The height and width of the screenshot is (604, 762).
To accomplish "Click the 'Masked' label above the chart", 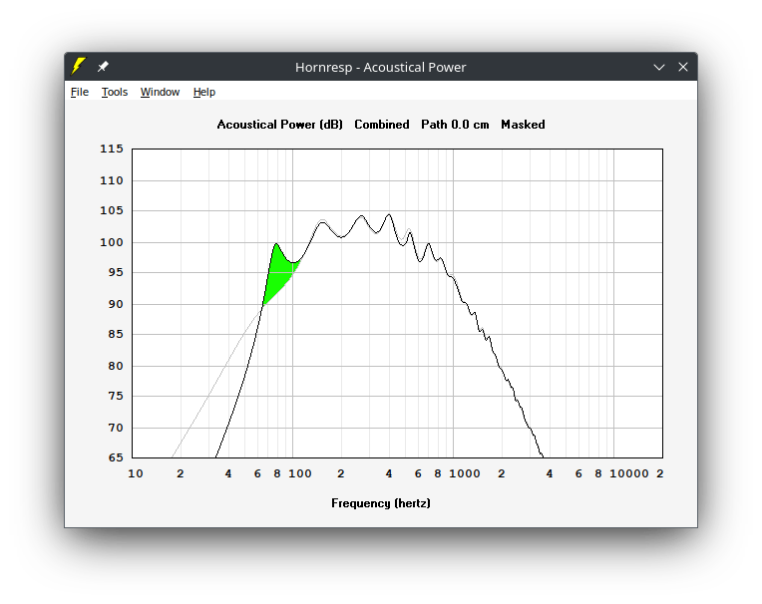I will pos(523,125).
